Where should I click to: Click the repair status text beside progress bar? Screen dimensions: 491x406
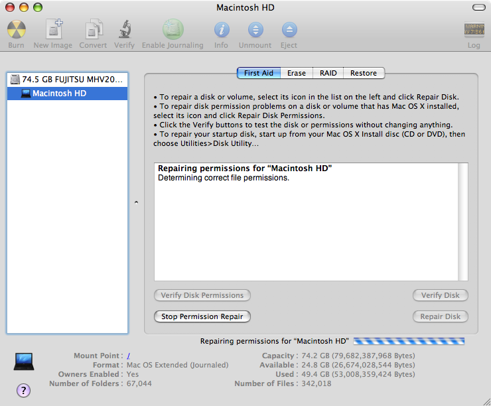pos(275,341)
